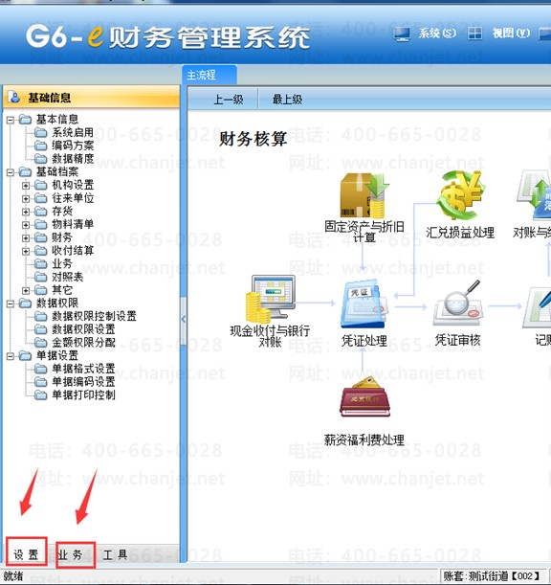Click the folder icon next to 数据精度
Viewport: 551px width, 585px height.
pyautogui.click(x=40, y=159)
